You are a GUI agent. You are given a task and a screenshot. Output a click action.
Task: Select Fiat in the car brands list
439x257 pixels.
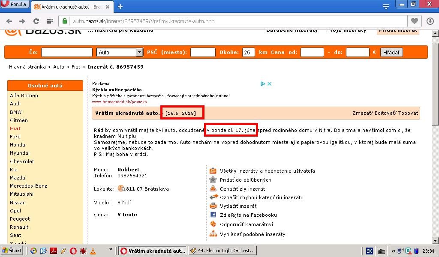pos(15,128)
